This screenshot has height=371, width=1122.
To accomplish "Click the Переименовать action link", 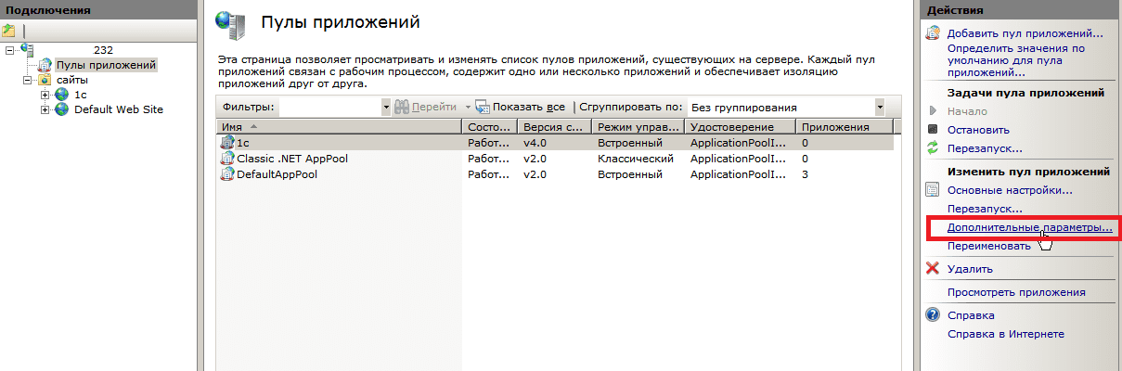I will tap(988, 246).
